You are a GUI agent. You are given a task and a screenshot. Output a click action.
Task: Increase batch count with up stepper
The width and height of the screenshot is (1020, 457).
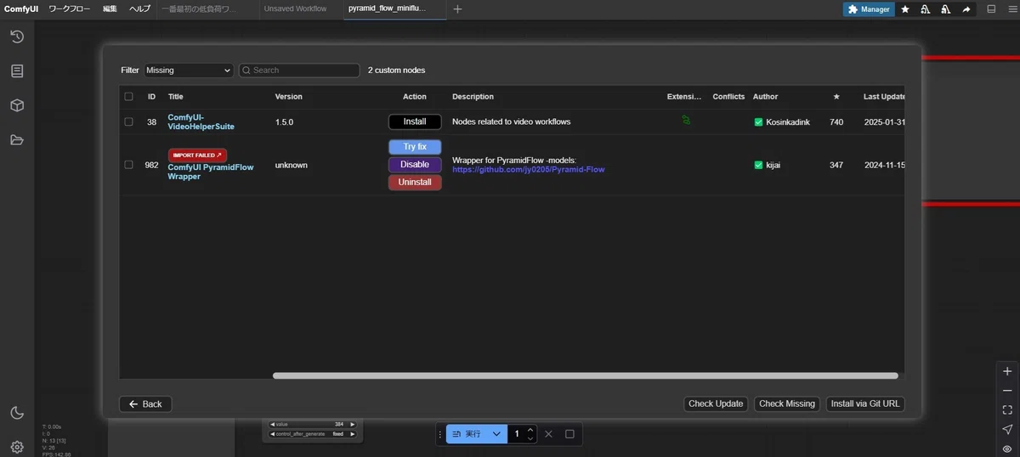click(530, 430)
